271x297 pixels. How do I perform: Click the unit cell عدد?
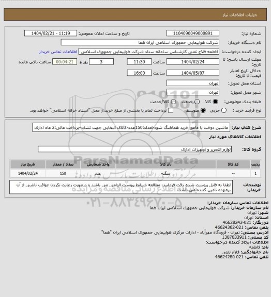98,173
